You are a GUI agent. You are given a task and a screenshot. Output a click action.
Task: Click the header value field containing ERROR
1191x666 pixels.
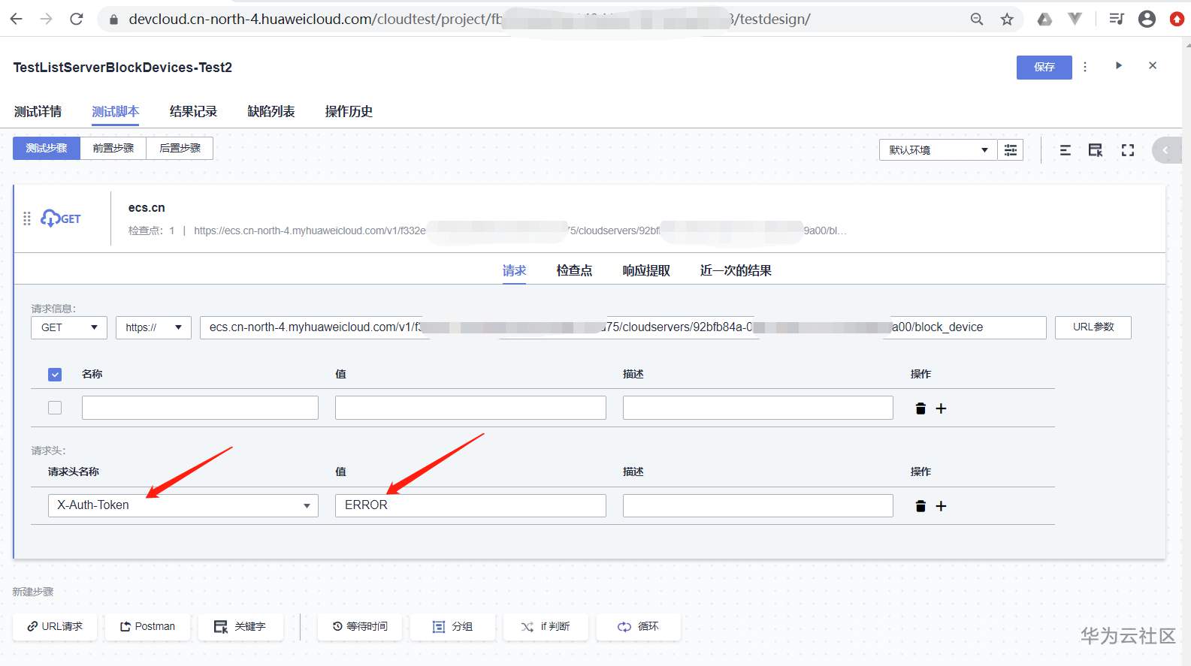point(470,505)
